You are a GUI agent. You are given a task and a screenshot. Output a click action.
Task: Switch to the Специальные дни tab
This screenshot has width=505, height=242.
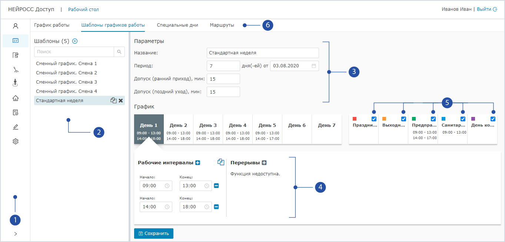[x=177, y=25]
